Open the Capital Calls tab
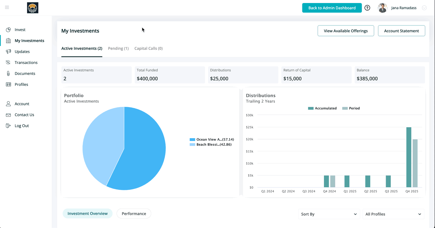Viewport: 435px width, 228px height. (148, 48)
